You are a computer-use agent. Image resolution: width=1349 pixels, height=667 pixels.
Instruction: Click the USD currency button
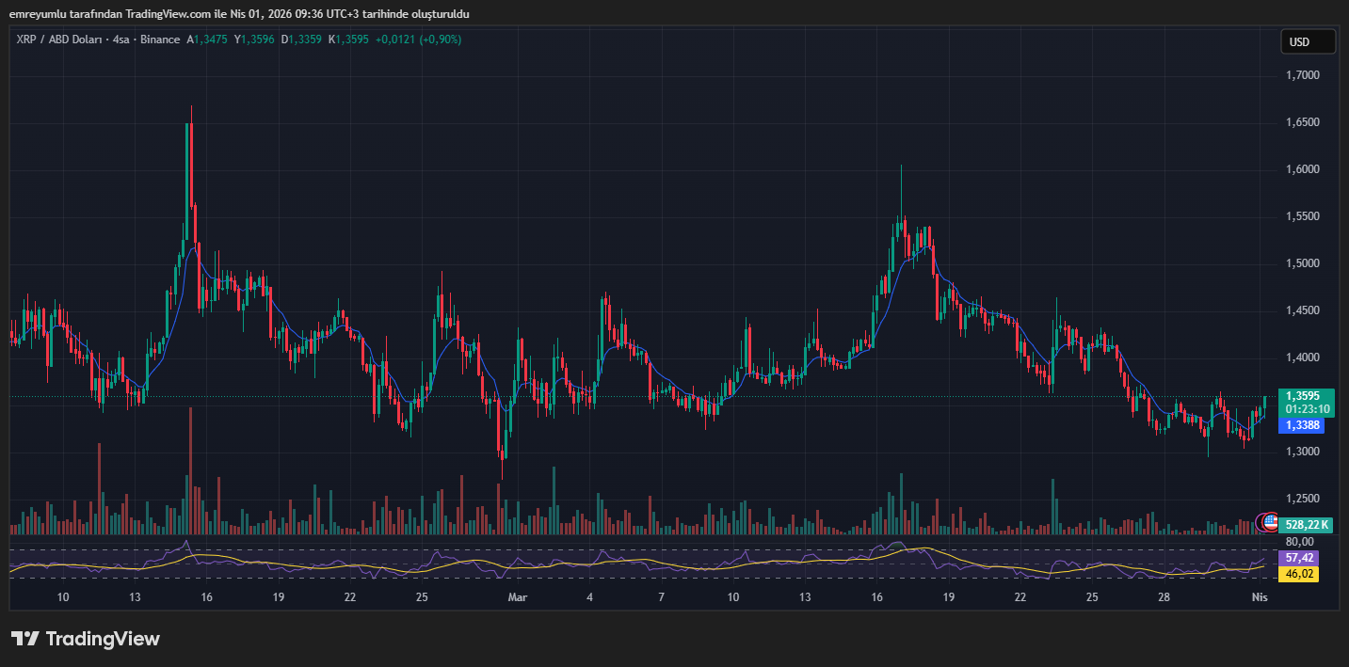[x=1307, y=41]
